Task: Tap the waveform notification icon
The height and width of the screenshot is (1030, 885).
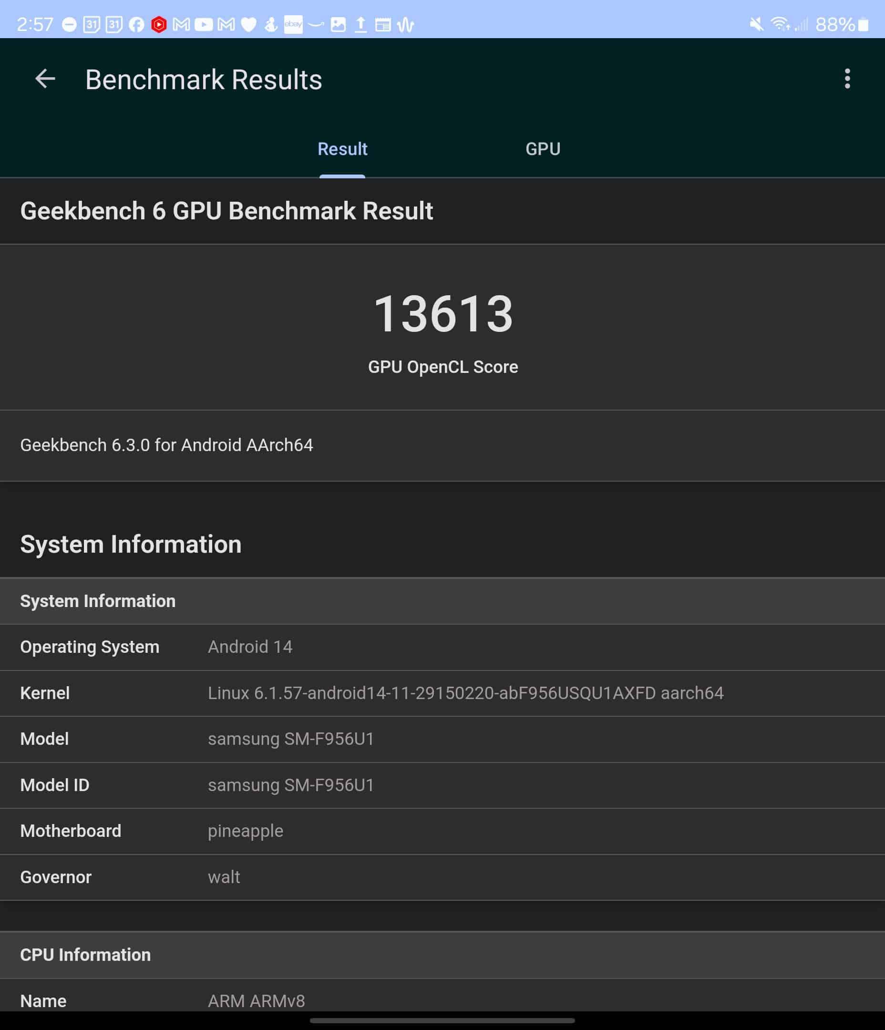Action: point(406,24)
